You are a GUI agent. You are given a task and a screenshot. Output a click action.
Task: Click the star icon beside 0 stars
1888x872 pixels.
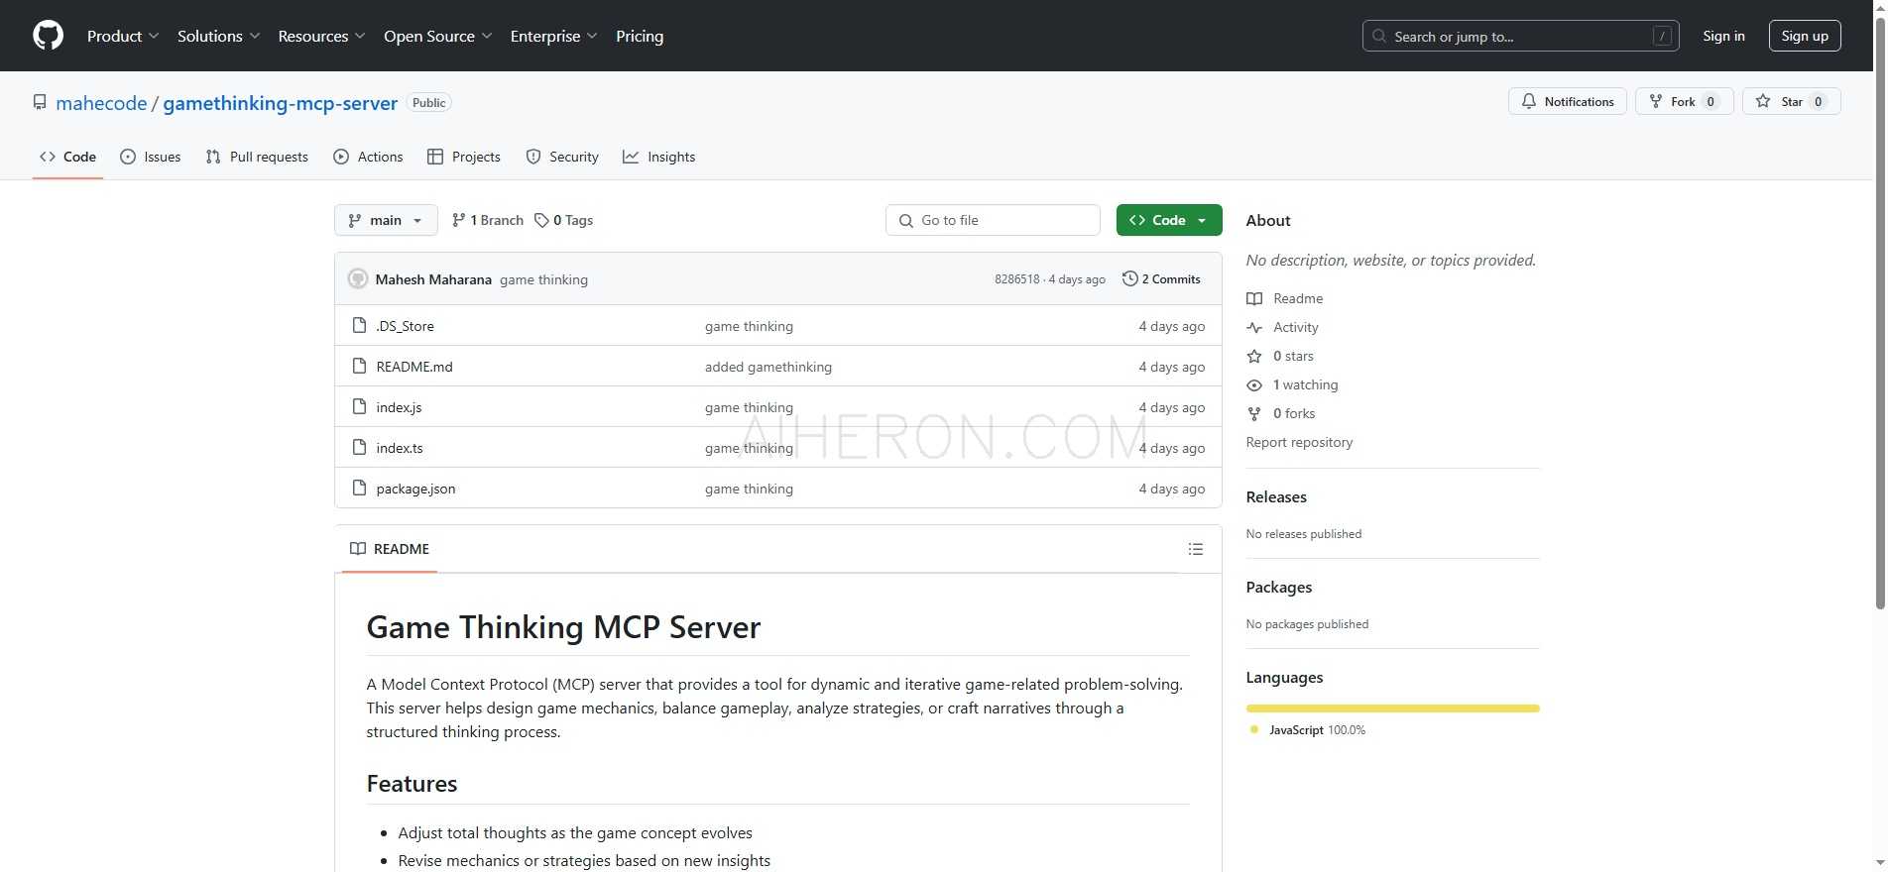tap(1254, 356)
